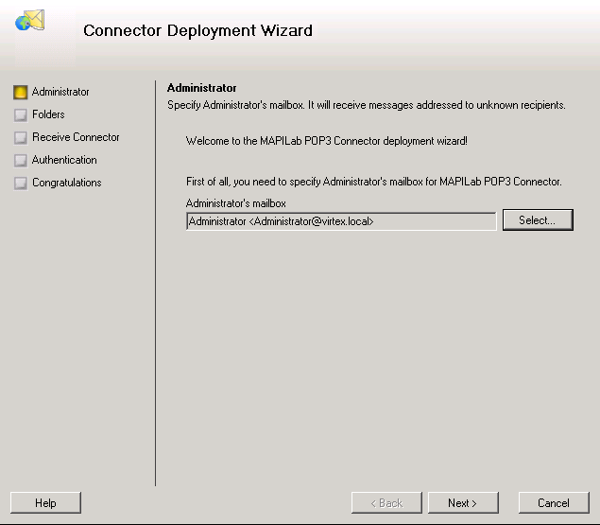Open Help for the wizard

(45, 503)
